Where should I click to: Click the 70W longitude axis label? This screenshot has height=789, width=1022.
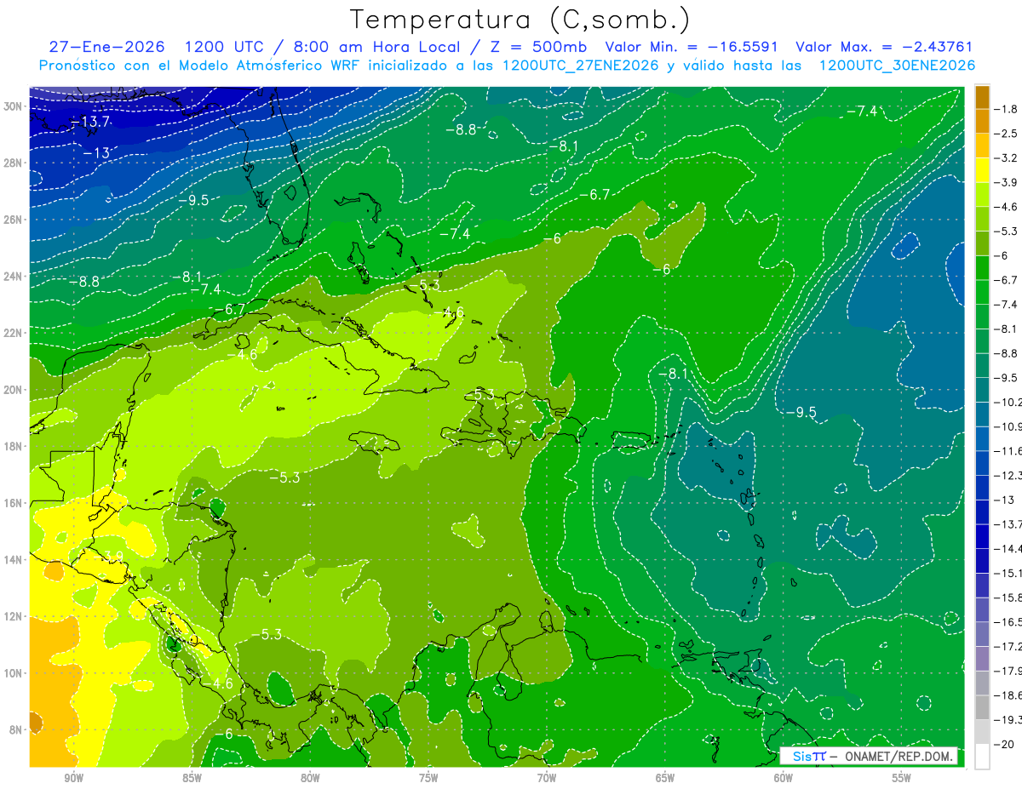(547, 778)
